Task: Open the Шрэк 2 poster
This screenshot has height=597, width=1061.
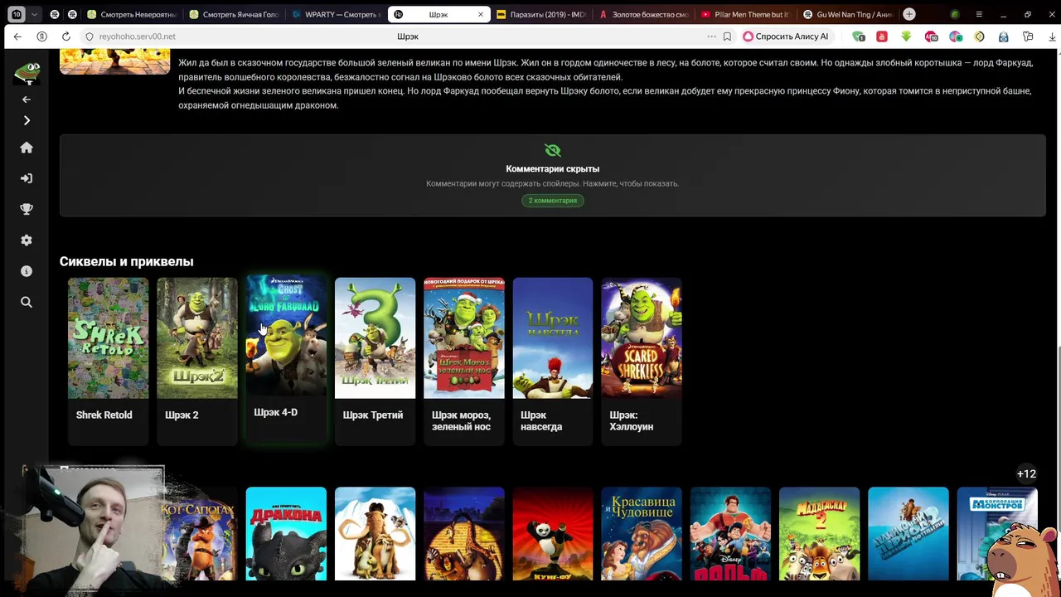Action: (x=197, y=338)
